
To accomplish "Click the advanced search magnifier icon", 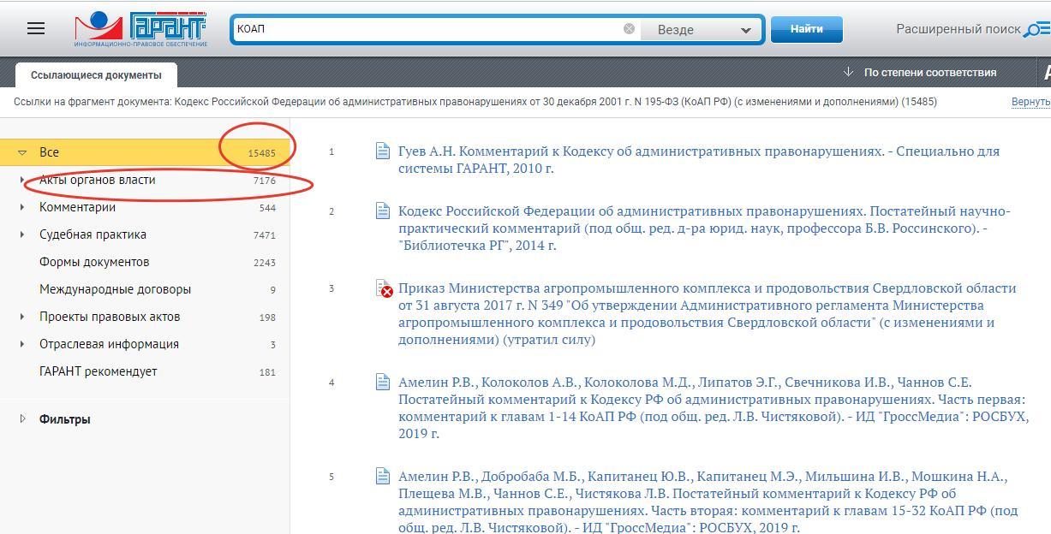I will click(1036, 30).
